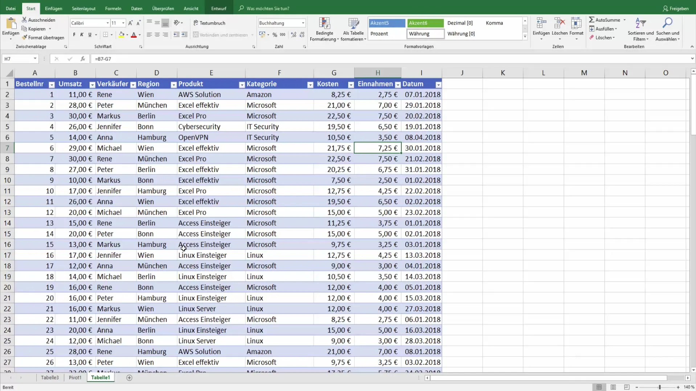Decrease font size with smaller A icon
This screenshot has height=391, width=696.
pyautogui.click(x=139, y=23)
